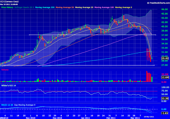Click the 75.00 RSI axis label

165,91
